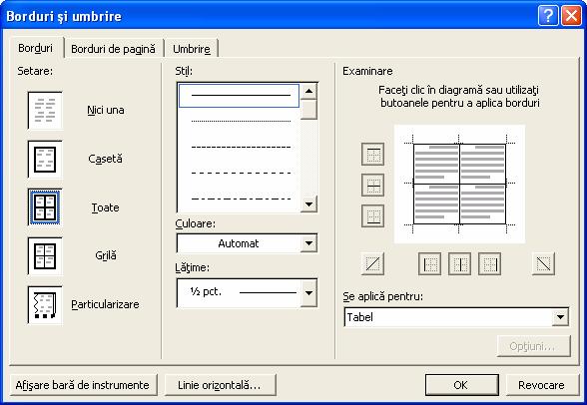Choose the 'Casetă' box border preset icon
This screenshot has height=405, width=587.
tap(45, 159)
